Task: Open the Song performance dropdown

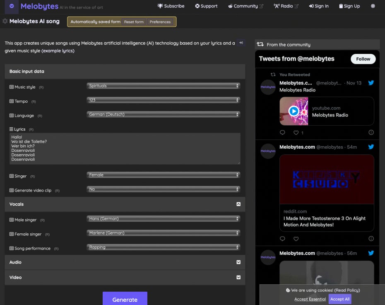Action: point(164,247)
